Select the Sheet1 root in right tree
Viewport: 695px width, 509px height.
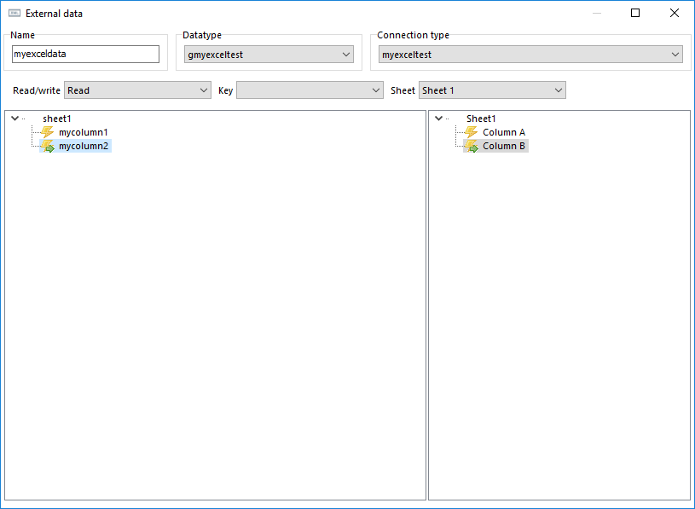(481, 119)
